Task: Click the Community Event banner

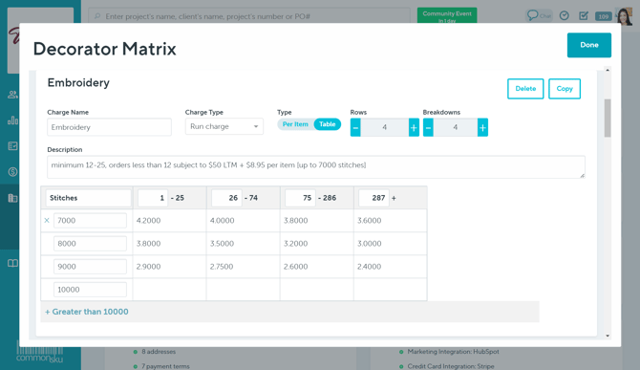Action: tap(447, 15)
